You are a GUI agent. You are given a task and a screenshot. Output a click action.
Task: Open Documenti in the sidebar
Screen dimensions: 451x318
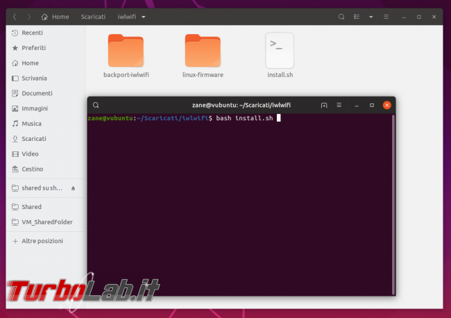[45, 93]
